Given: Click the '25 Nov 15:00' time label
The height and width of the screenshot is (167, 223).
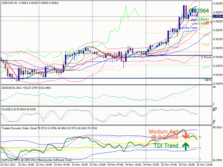Looking at the screenshot, I should click(187, 165).
